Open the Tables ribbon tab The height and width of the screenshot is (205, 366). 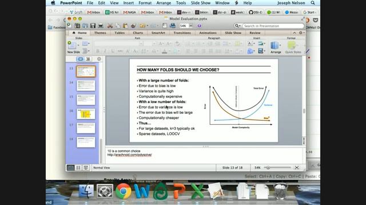point(120,33)
